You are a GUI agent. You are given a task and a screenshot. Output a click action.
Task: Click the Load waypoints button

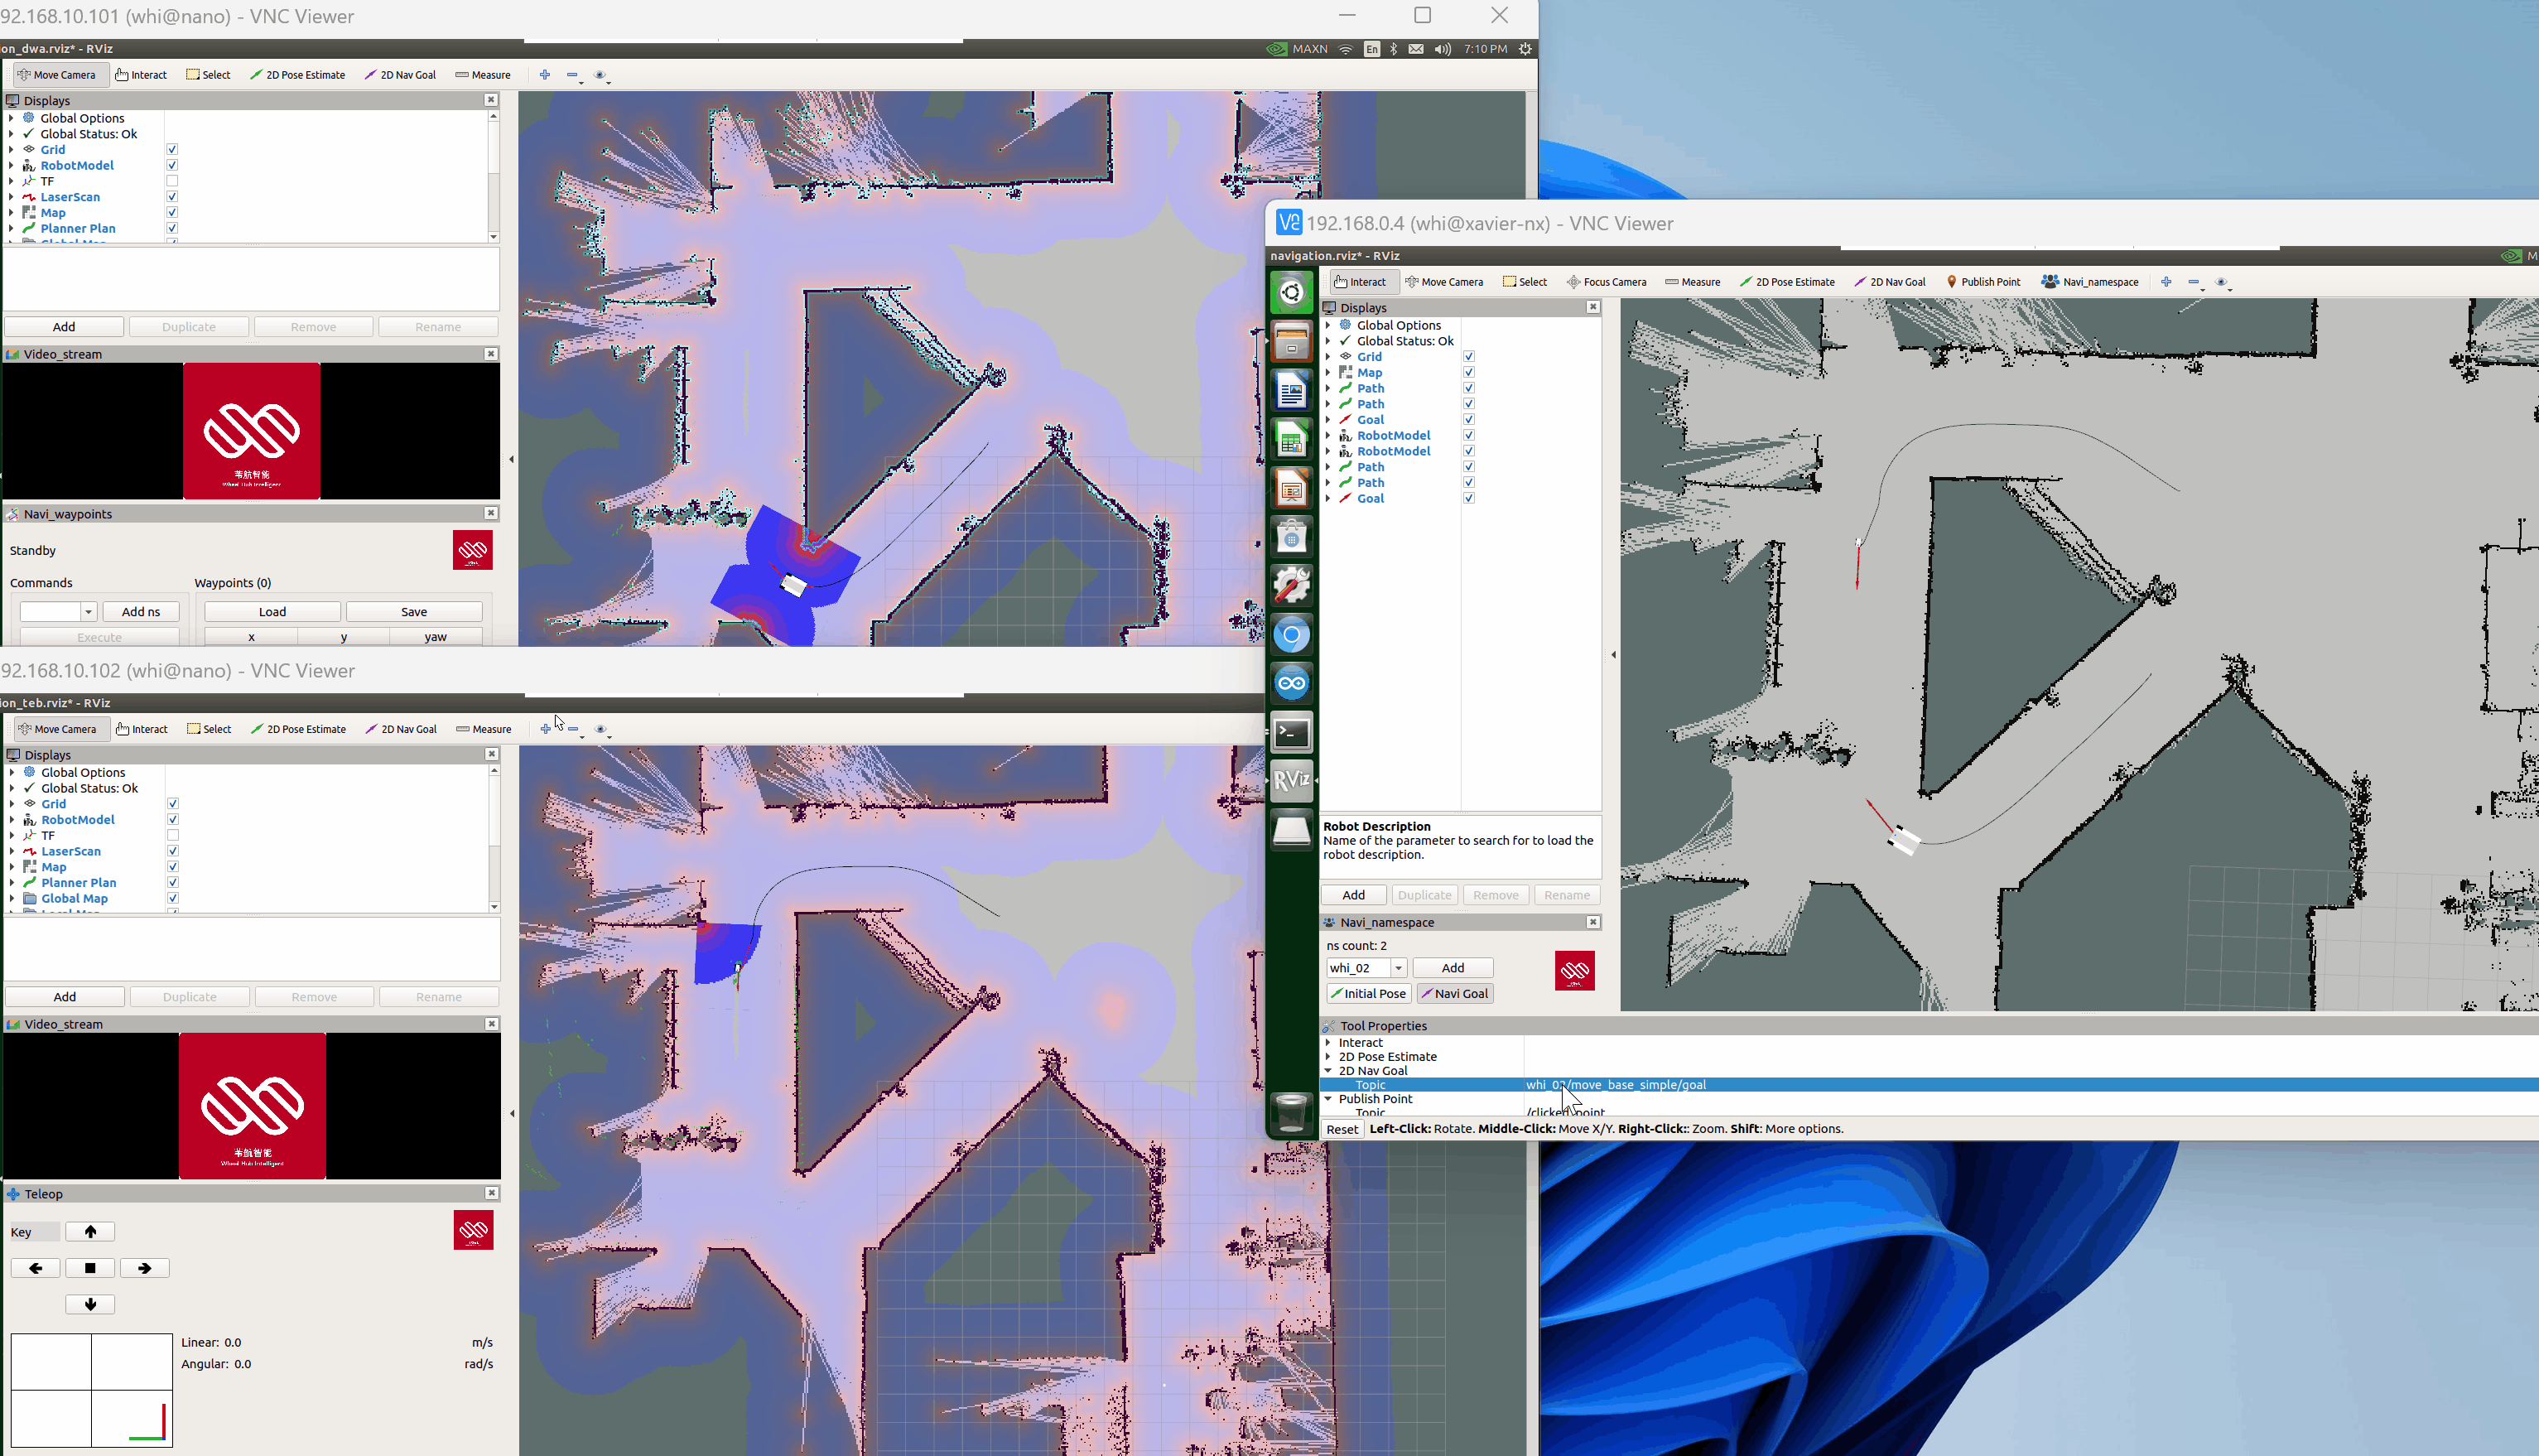[272, 612]
